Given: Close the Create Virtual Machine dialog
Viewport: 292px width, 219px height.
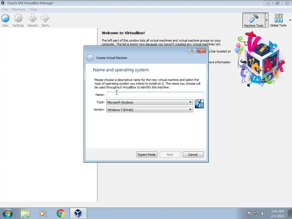Looking at the screenshot, I should [x=201, y=51].
